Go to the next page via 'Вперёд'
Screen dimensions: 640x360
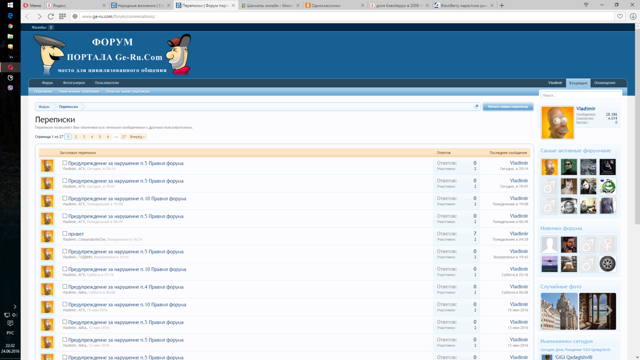click(x=137, y=137)
